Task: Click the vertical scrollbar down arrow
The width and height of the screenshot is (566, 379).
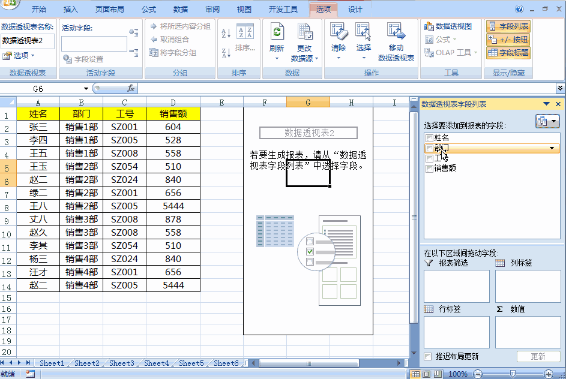Action: [414, 353]
